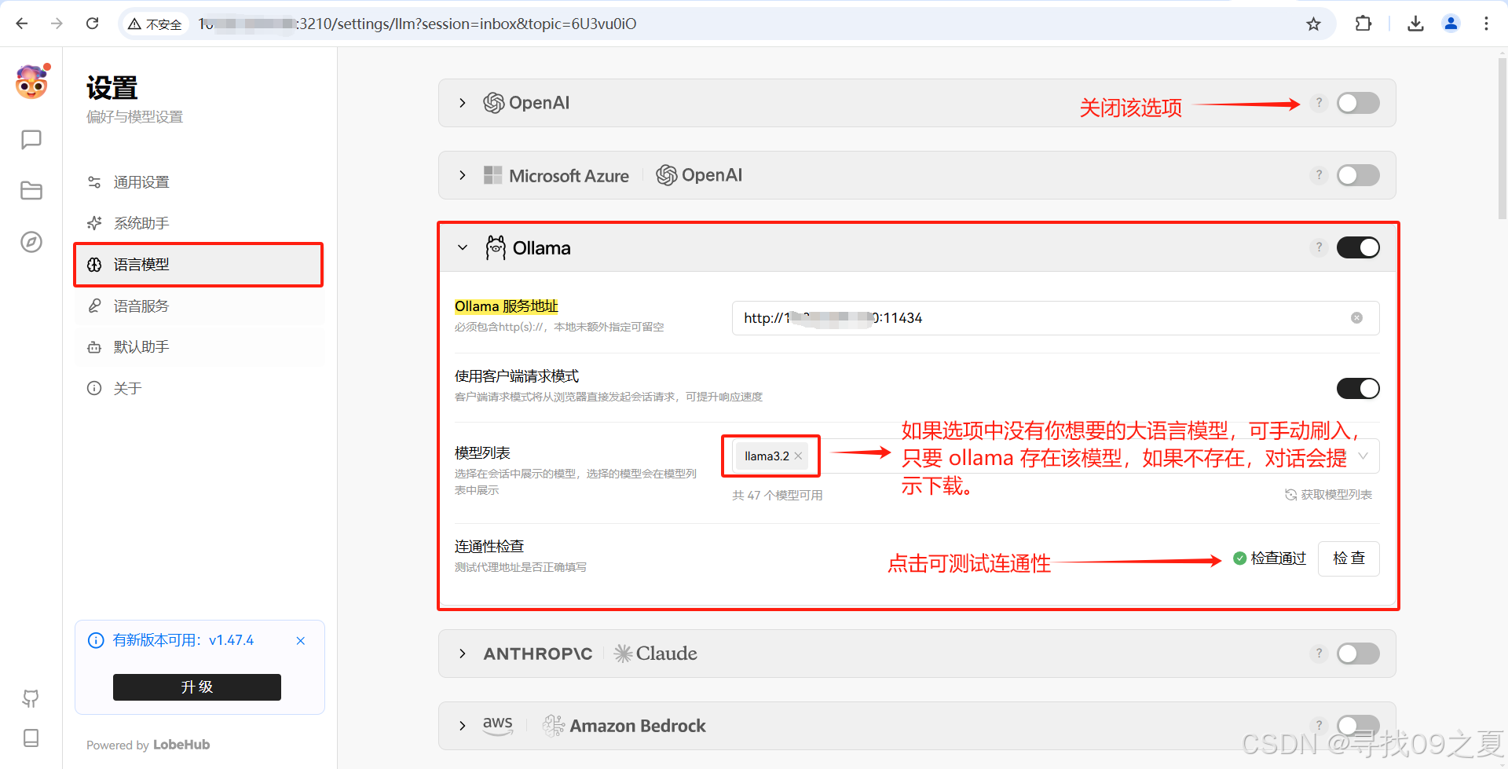1508x769 pixels.
Task: Open 默认助手 default assistant settings
Action: (x=199, y=347)
